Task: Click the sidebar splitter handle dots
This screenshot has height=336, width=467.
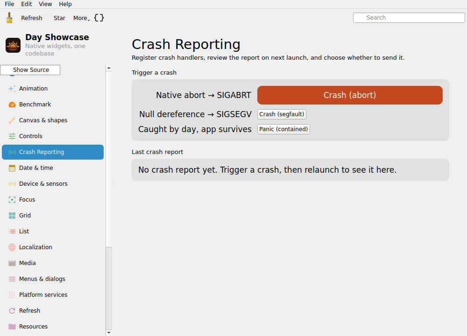Action: (x=113, y=182)
